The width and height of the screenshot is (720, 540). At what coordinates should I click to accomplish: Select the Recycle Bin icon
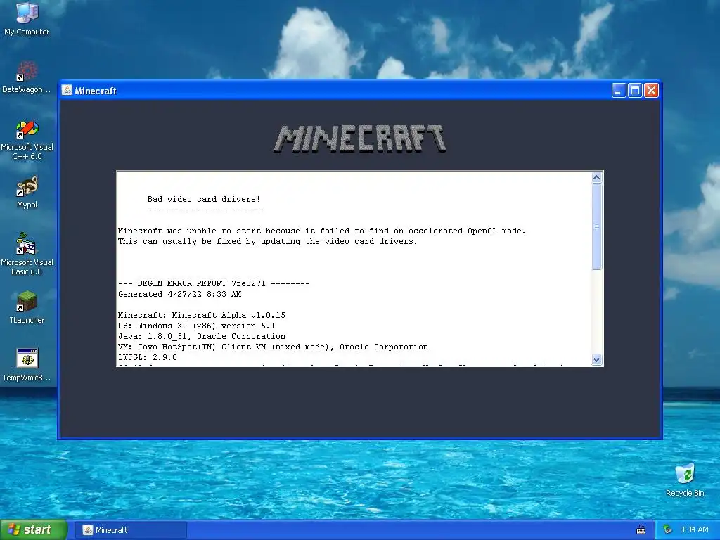685,480
